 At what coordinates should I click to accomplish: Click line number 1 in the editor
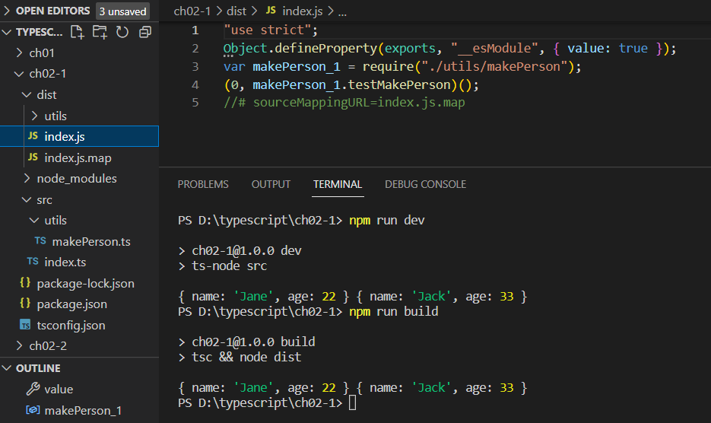click(195, 30)
